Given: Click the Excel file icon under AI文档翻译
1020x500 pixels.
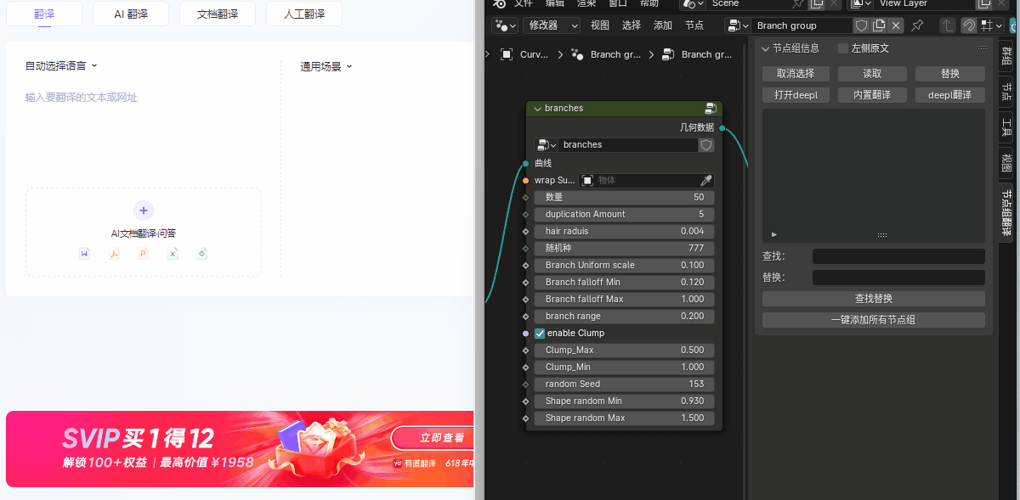Looking at the screenshot, I should (173, 253).
